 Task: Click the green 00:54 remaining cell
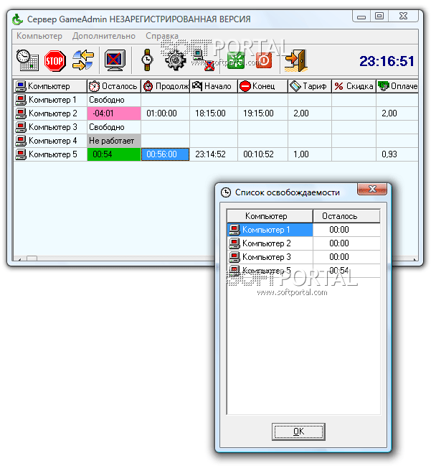click(x=114, y=154)
